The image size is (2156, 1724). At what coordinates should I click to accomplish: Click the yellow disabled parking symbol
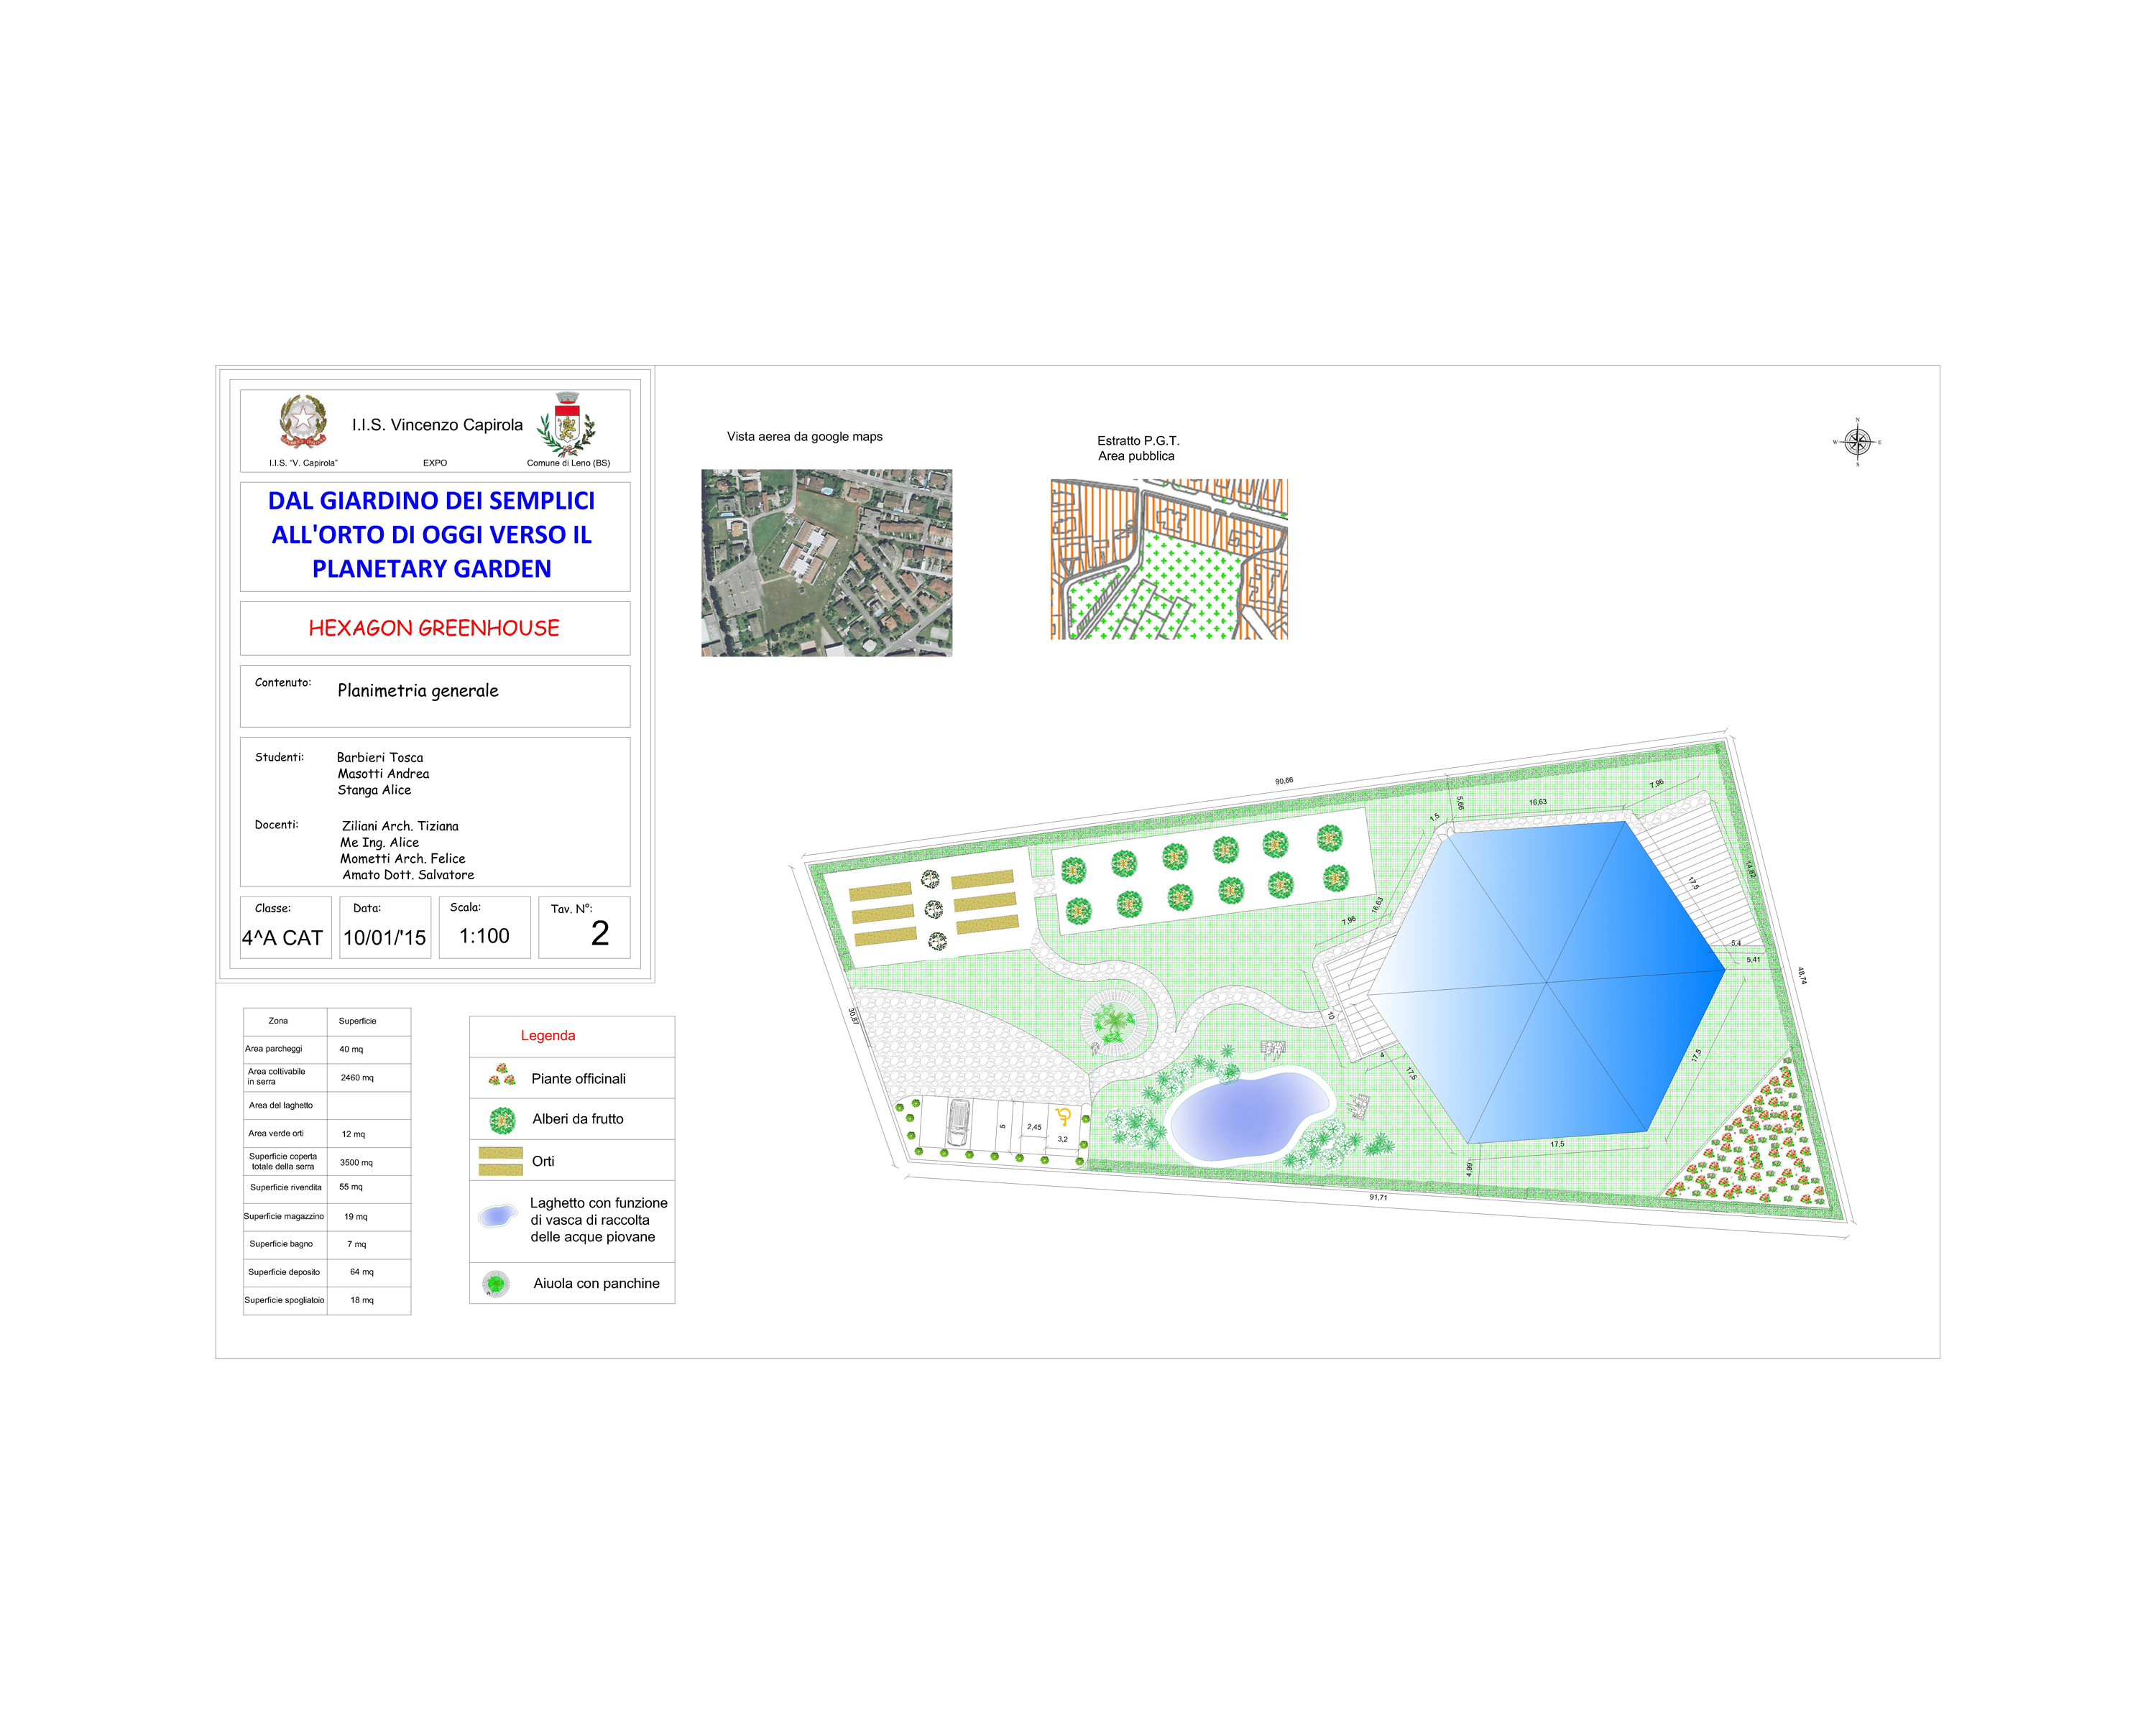1063,1116
